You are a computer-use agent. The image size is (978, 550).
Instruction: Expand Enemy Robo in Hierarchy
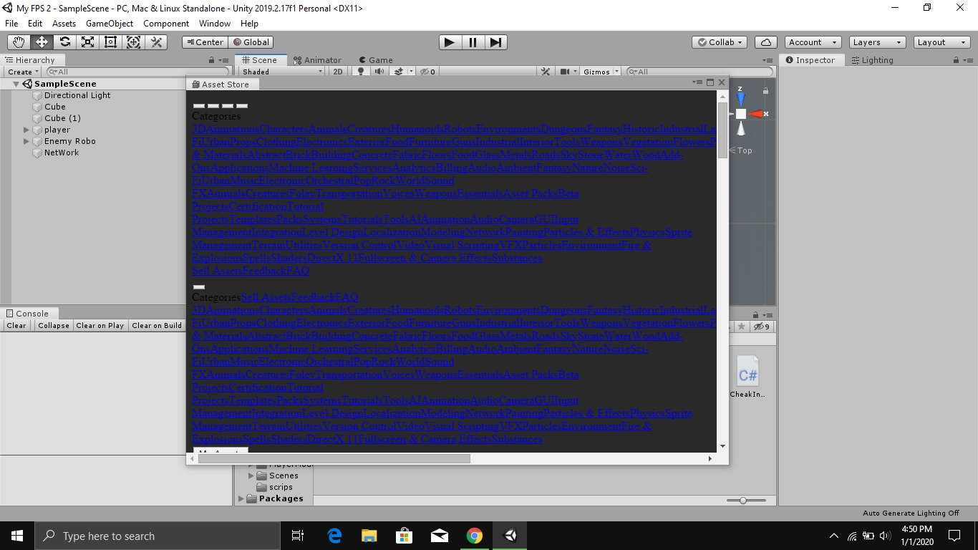pyautogui.click(x=26, y=141)
